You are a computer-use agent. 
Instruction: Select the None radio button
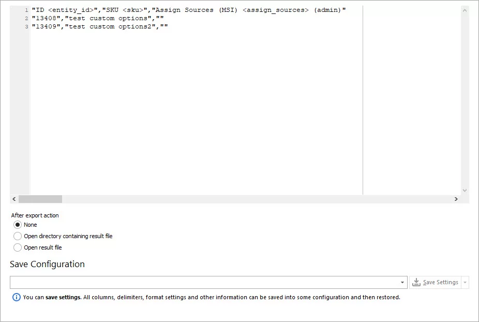pyautogui.click(x=18, y=225)
